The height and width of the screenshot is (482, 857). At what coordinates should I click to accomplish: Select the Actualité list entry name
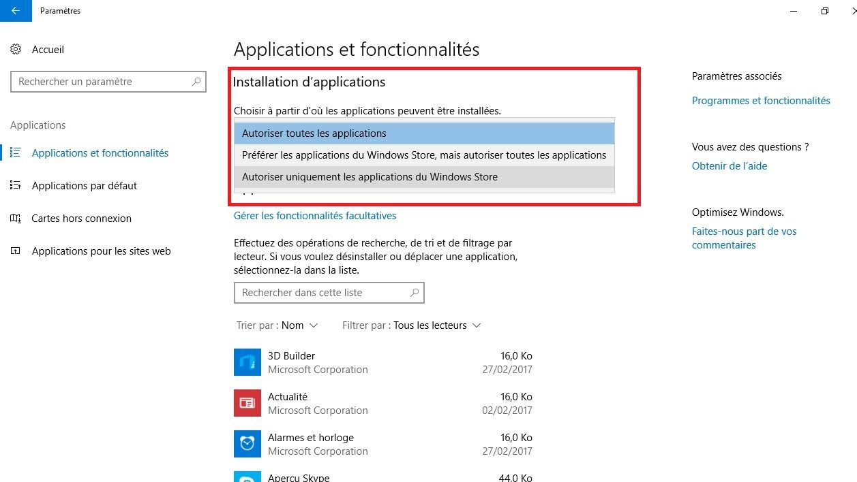[x=288, y=397]
